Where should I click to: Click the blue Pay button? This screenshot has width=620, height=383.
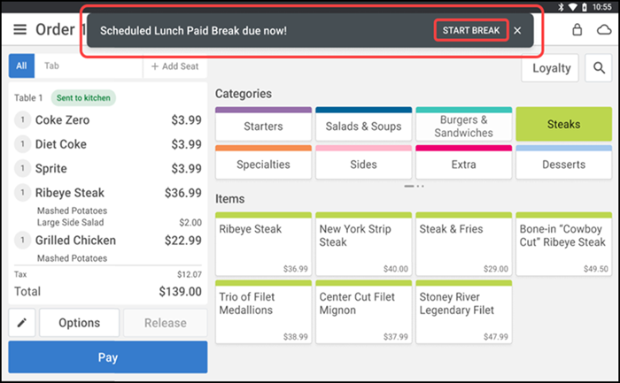[x=108, y=357]
